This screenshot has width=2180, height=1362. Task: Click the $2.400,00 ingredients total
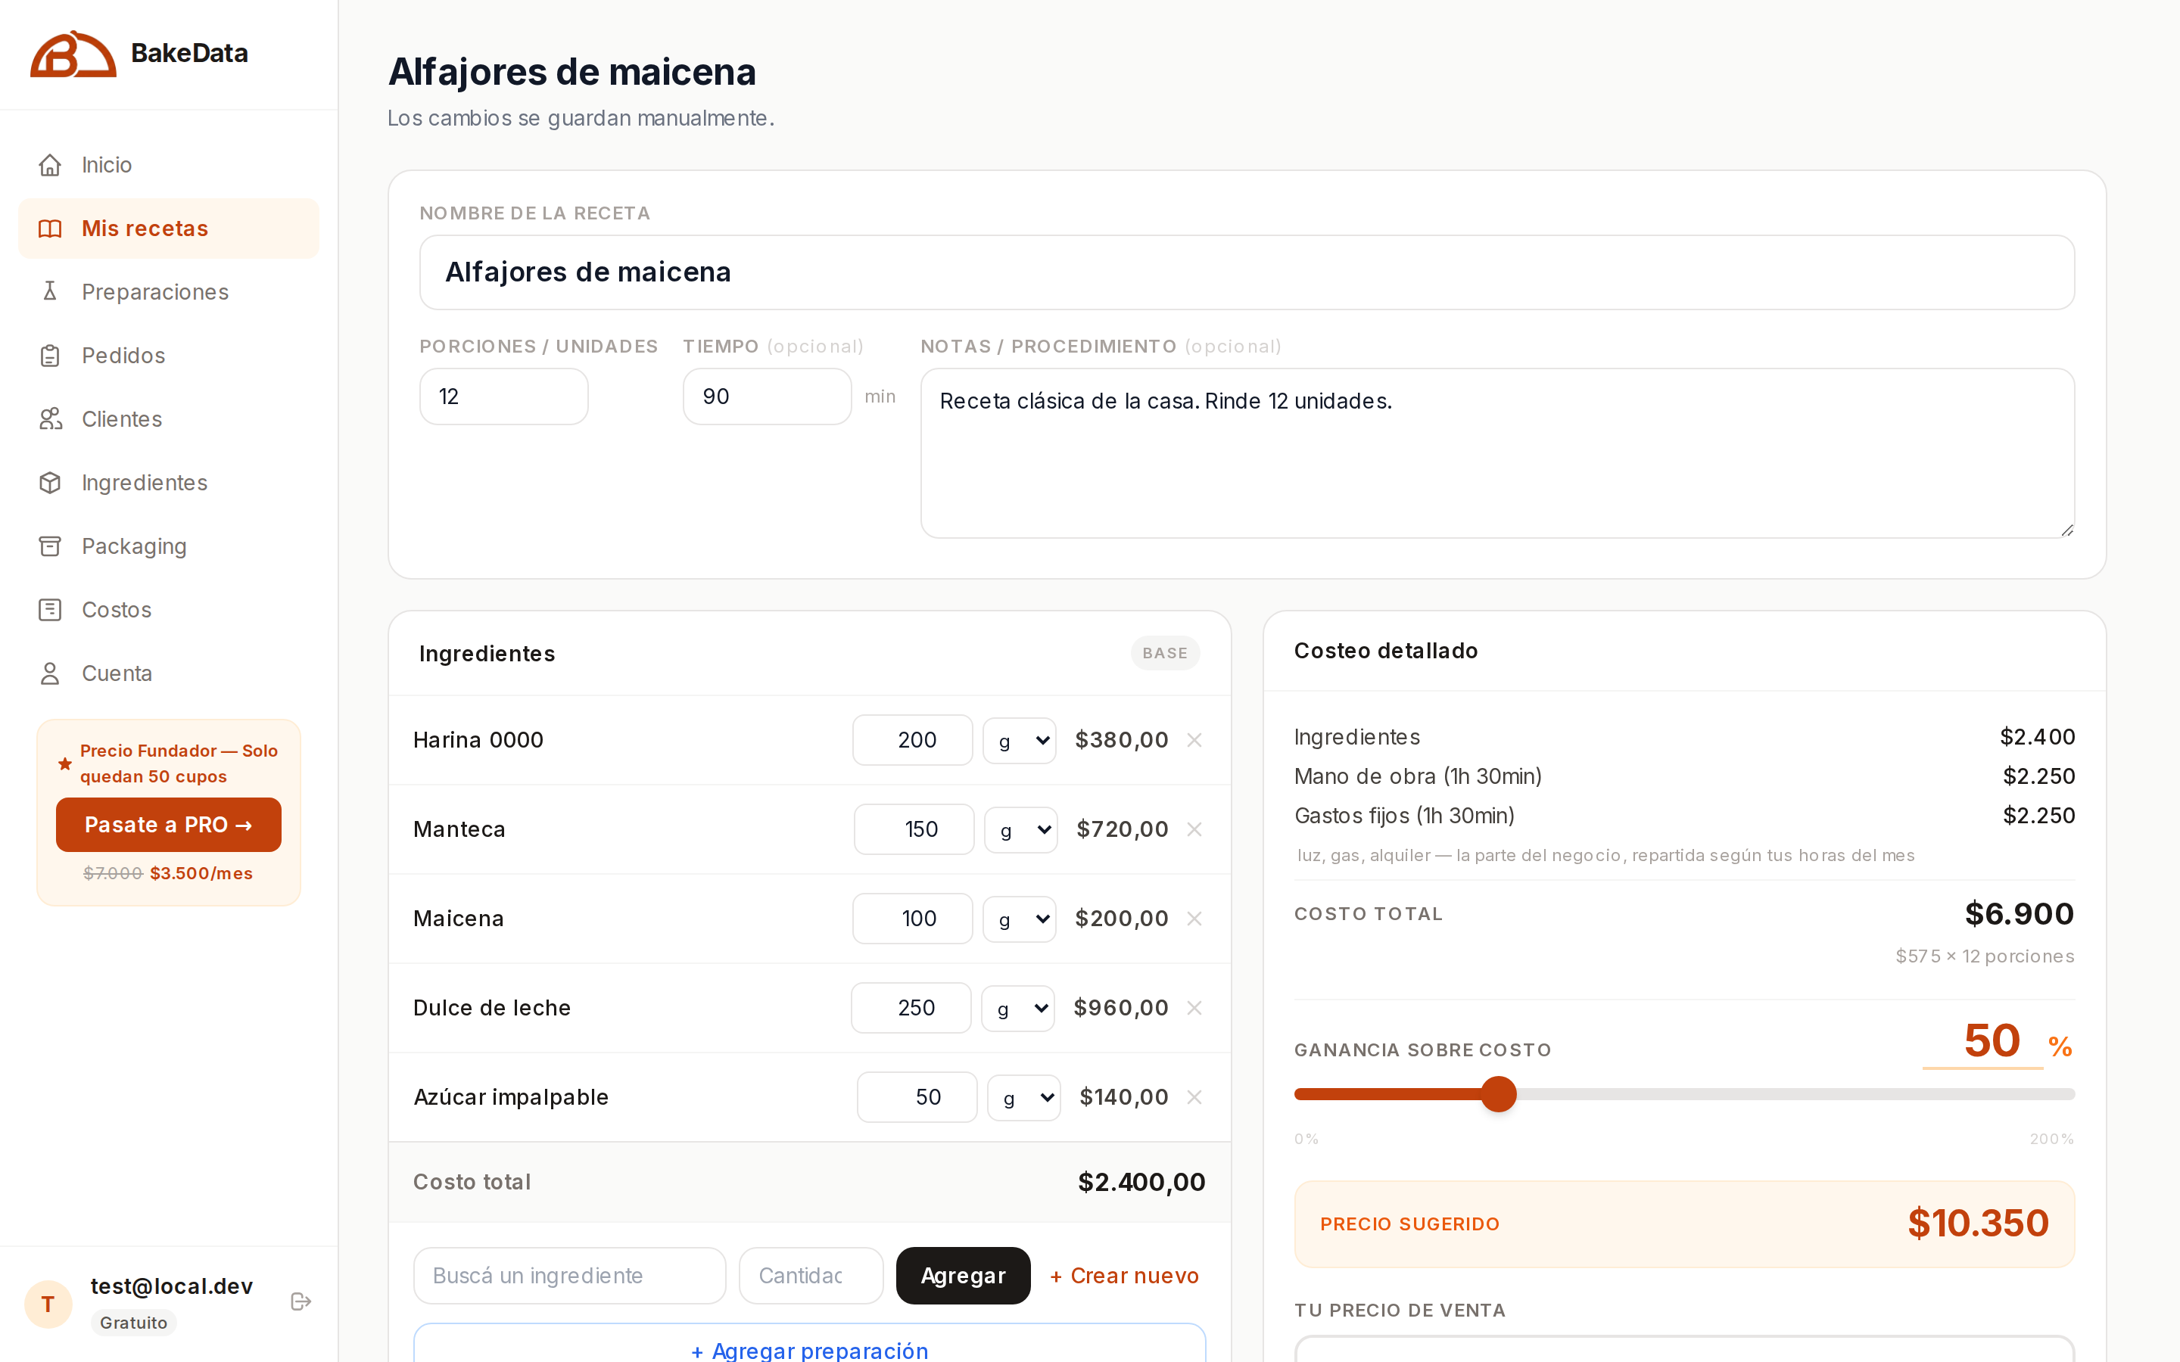(1141, 1182)
